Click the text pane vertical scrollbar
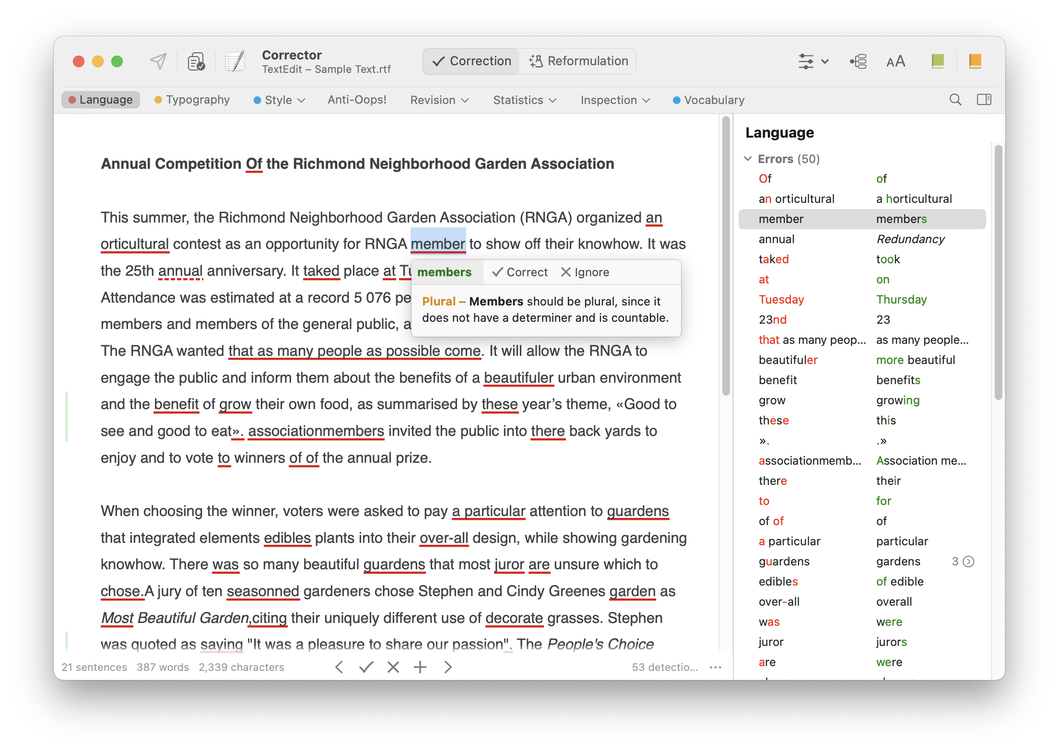The height and width of the screenshot is (751, 1059). click(x=726, y=257)
